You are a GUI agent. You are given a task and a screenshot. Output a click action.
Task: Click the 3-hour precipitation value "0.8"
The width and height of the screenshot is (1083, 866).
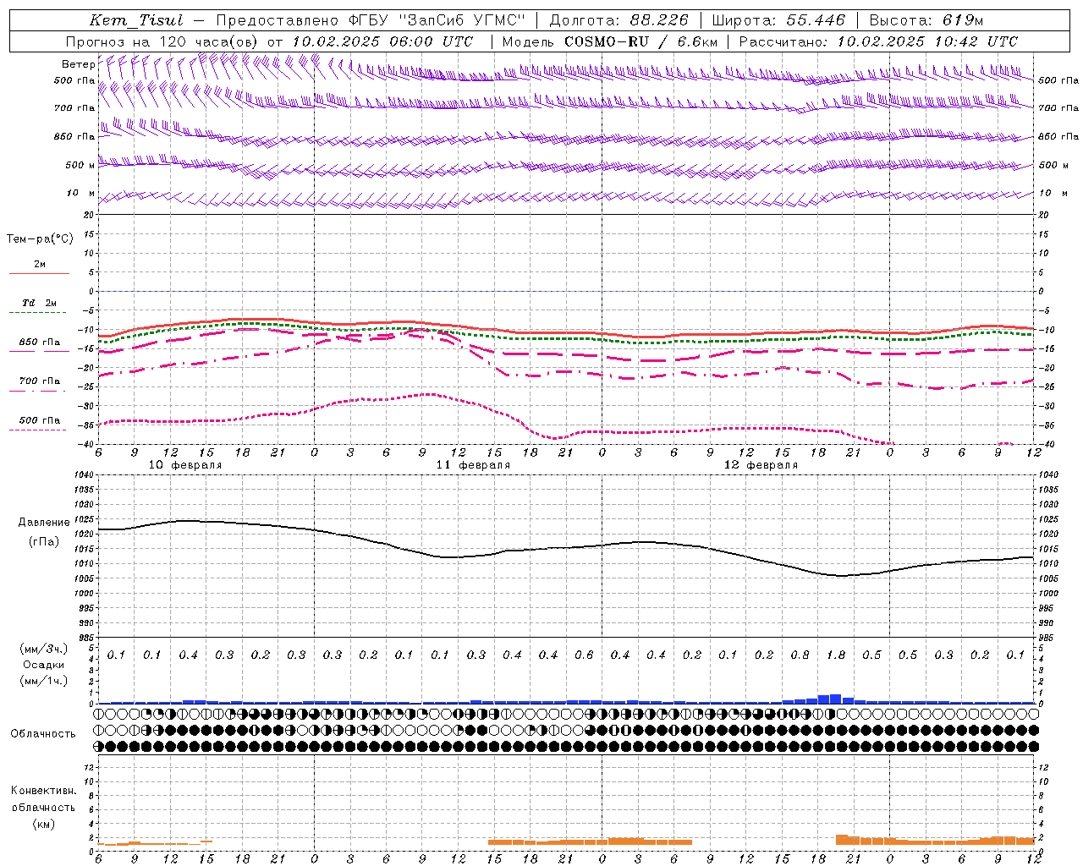800,655
